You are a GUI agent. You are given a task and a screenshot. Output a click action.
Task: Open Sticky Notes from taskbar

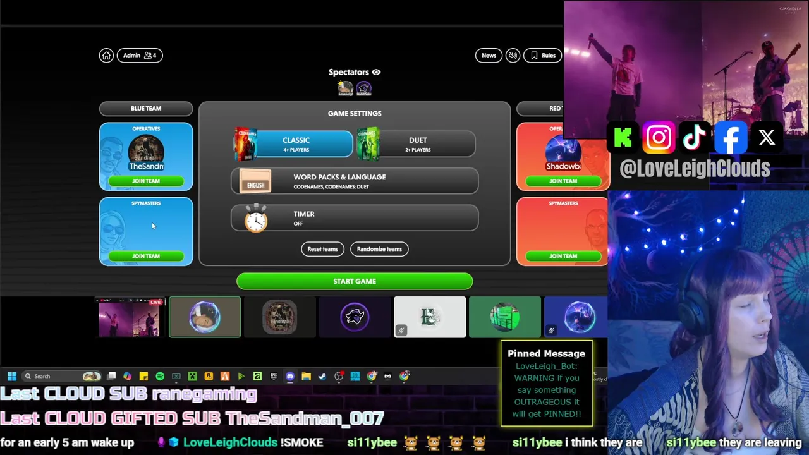tap(143, 376)
